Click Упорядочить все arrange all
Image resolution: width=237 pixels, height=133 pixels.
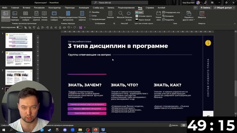[x=171, y=12]
